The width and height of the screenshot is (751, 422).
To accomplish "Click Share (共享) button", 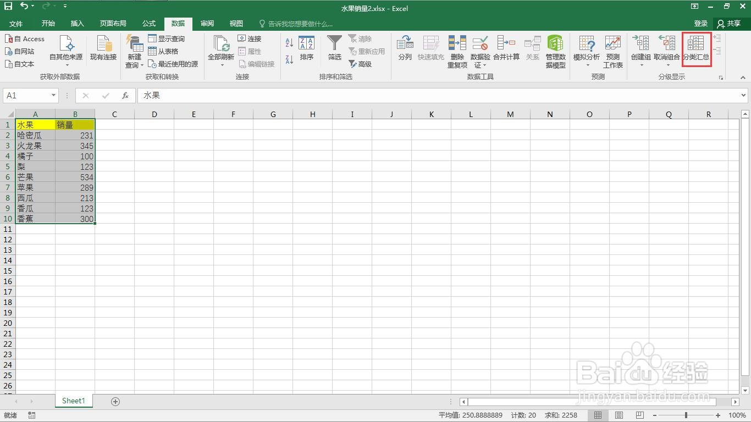I will click(x=730, y=24).
